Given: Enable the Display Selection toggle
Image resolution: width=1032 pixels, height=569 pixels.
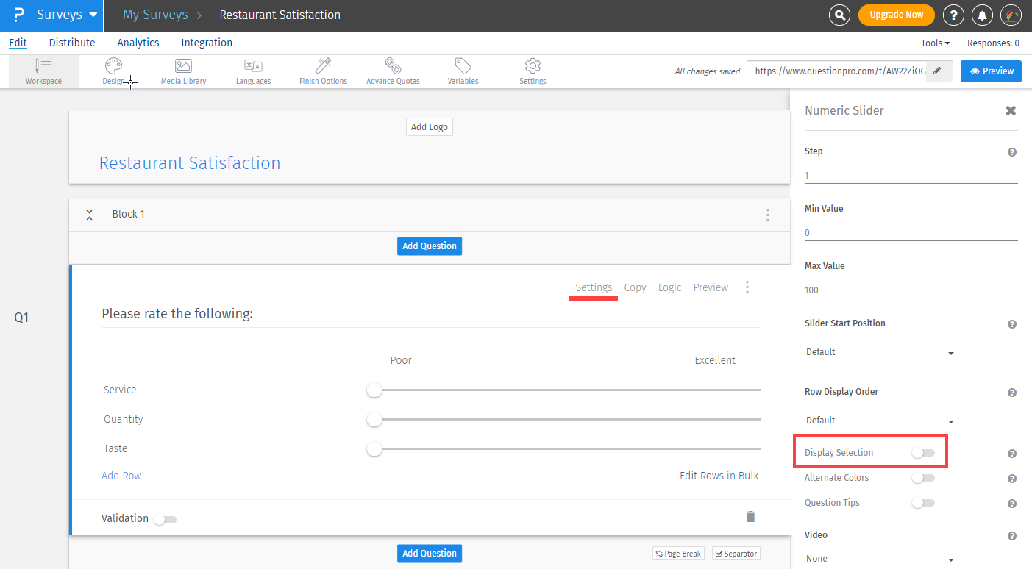Looking at the screenshot, I should (922, 453).
